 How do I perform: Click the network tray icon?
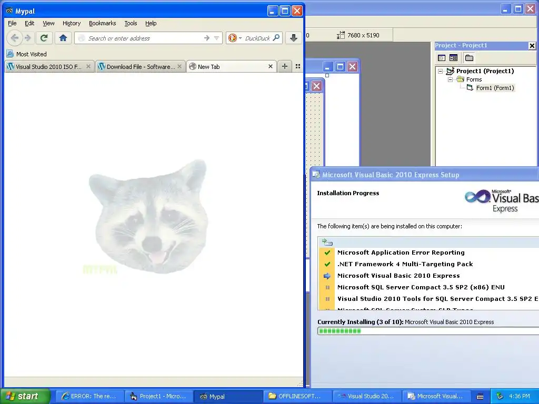pyautogui.click(x=500, y=397)
